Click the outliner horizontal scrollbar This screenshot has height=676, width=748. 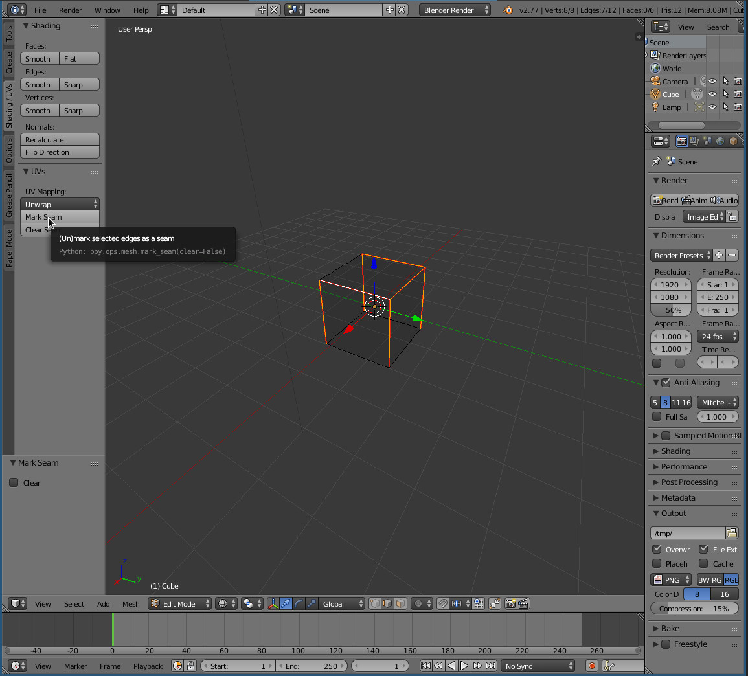coord(682,125)
